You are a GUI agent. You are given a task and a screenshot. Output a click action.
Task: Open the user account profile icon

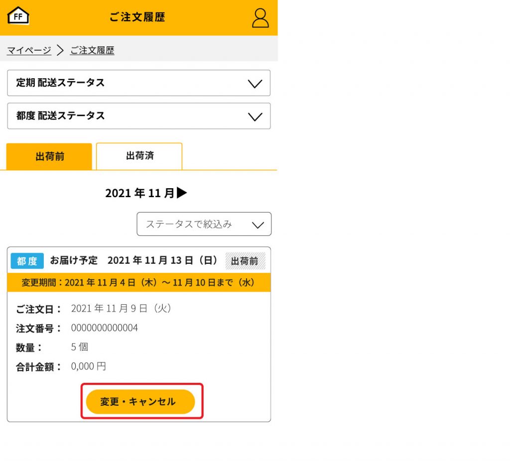(x=260, y=17)
